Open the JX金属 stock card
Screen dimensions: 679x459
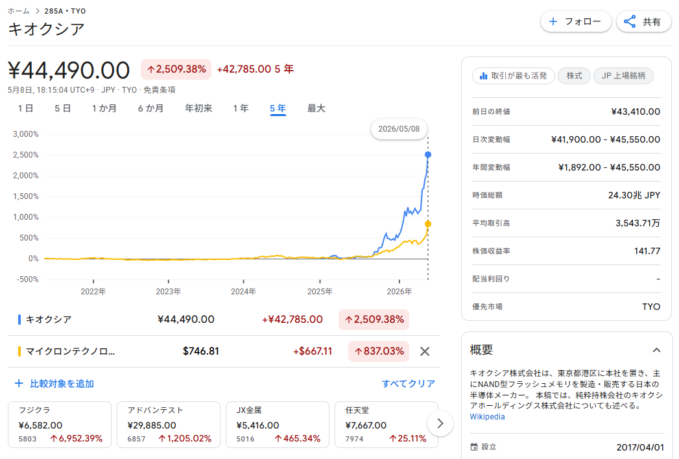click(278, 425)
